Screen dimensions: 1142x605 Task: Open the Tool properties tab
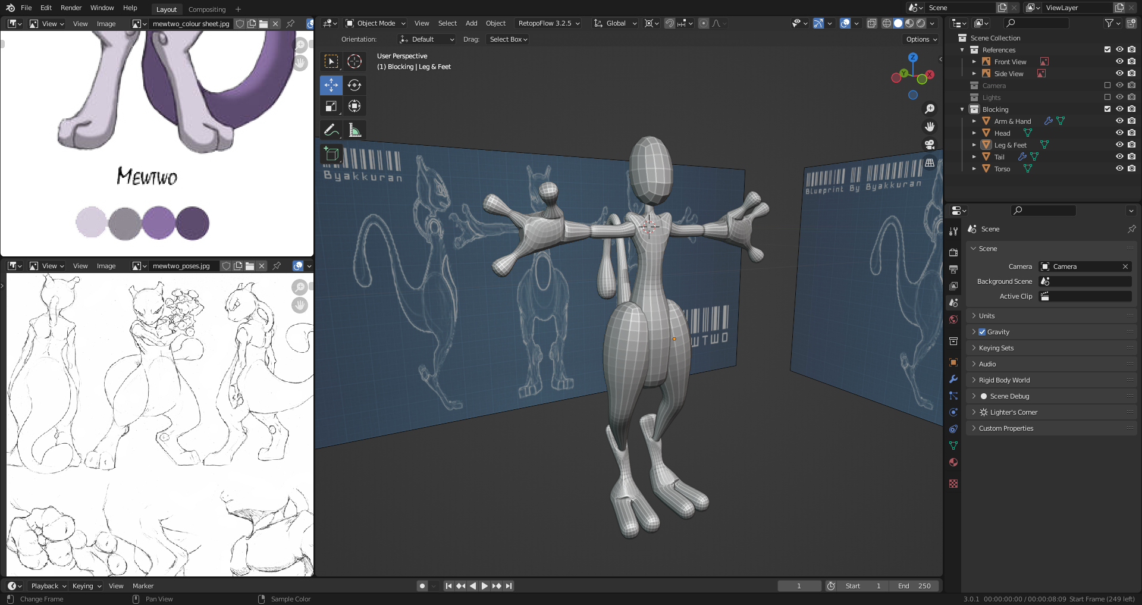point(953,231)
